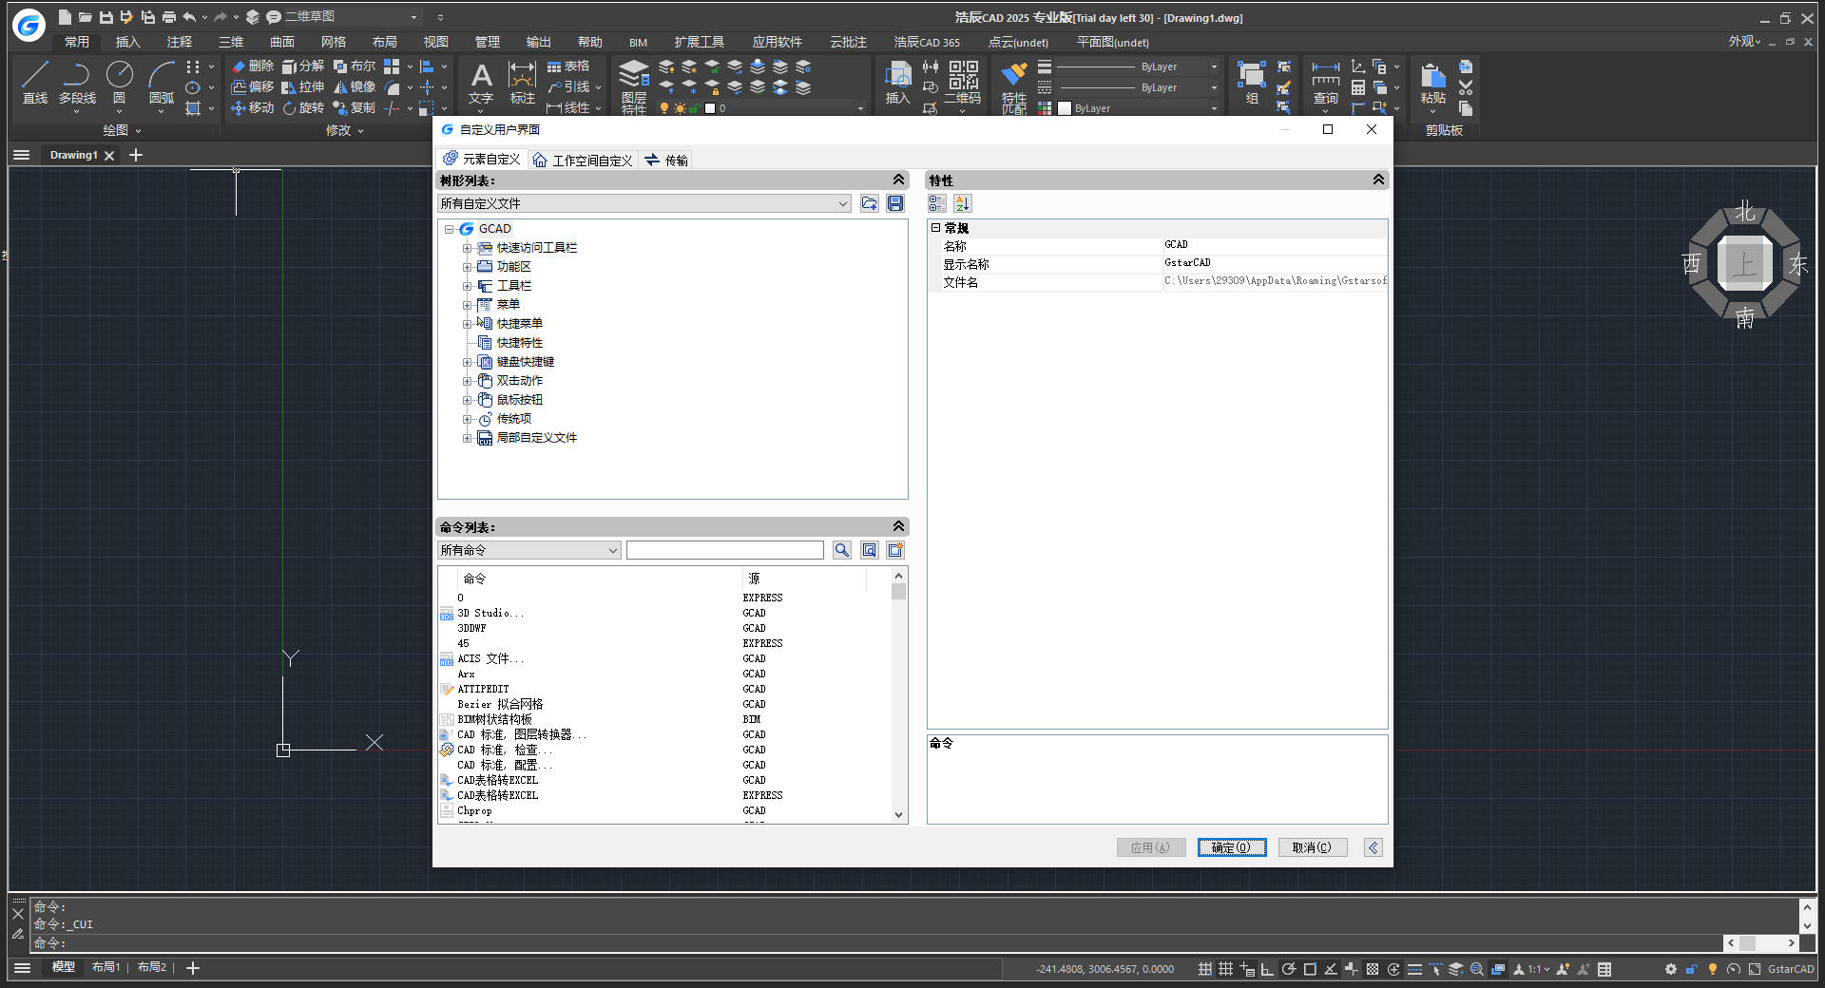The width and height of the screenshot is (1825, 988).
Task: Open the 视图 ribbon tab
Action: [x=435, y=42]
